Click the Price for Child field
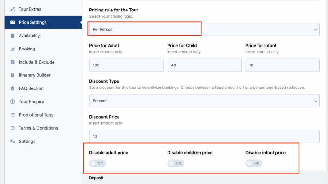This screenshot has height=184, width=328. click(x=204, y=65)
